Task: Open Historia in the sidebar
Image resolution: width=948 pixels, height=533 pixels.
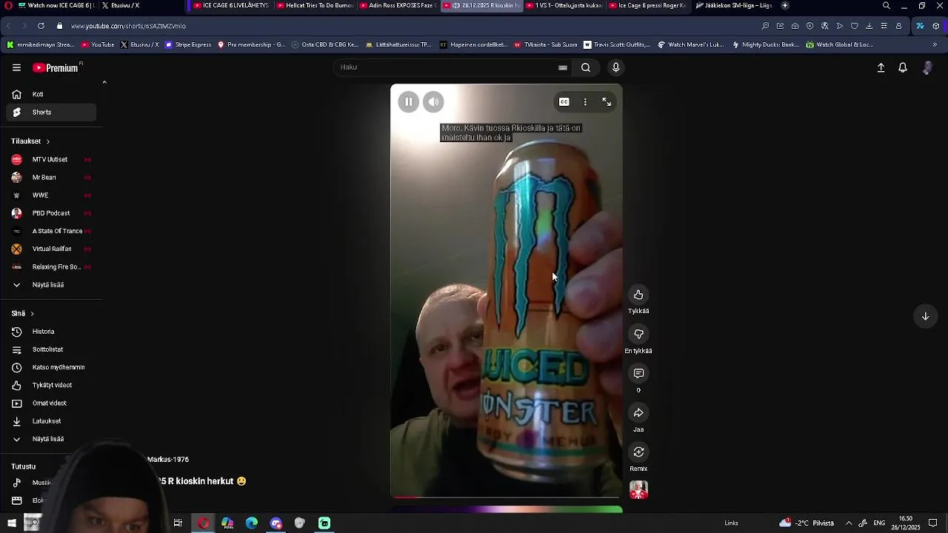Action: click(51, 332)
